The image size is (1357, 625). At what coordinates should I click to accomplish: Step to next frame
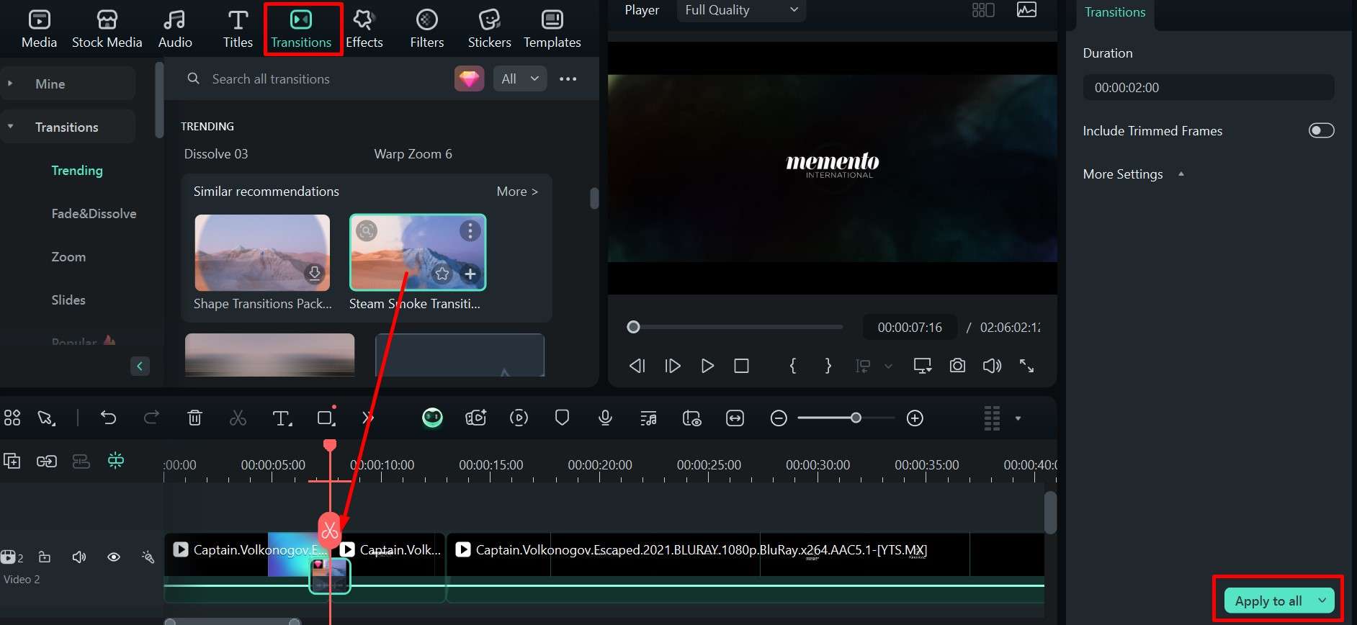673,366
